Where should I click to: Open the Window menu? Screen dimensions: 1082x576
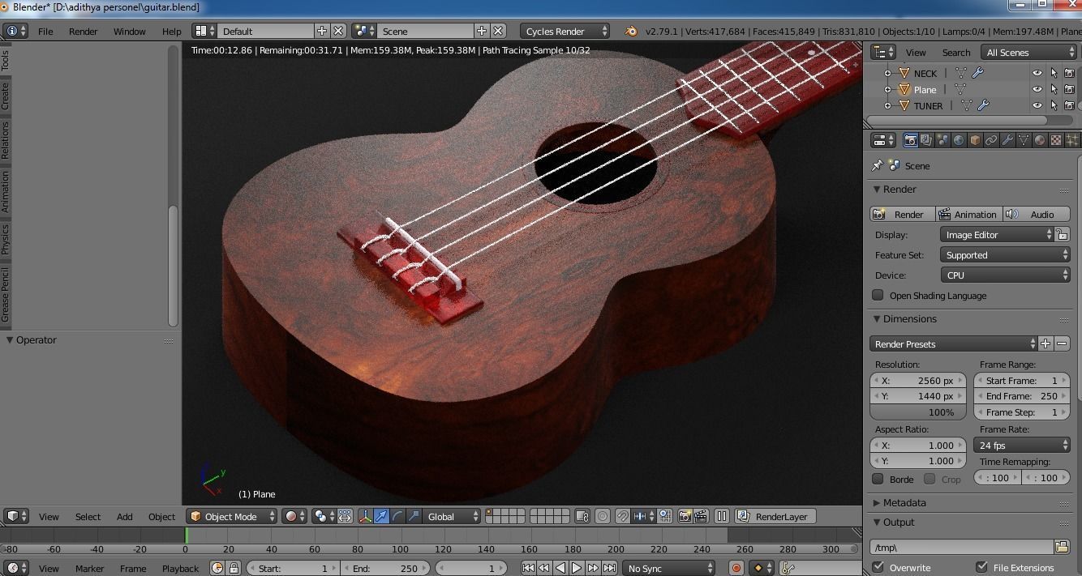click(x=129, y=31)
